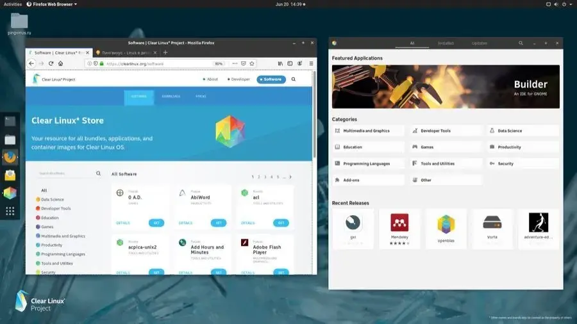
Task: Click GET button for 0 A.D.
Action: (x=156, y=223)
